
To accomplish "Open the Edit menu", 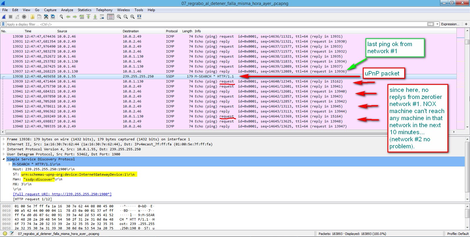I will [15, 10].
